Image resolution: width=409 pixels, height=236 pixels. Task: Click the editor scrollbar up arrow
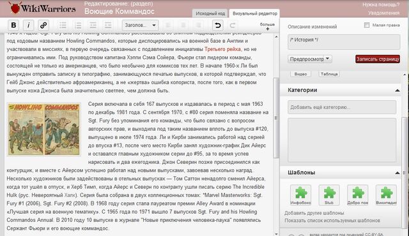coord(276,37)
